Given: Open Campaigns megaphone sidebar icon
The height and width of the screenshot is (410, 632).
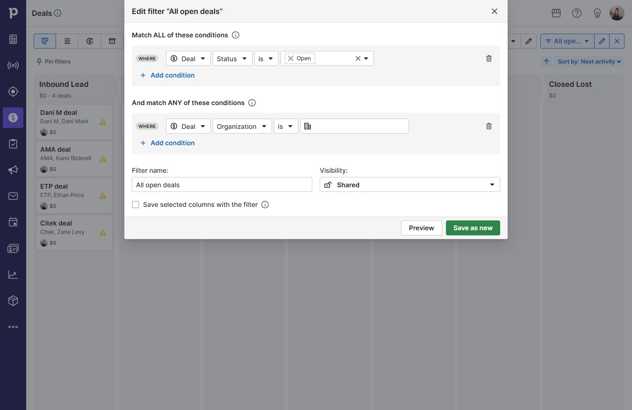Looking at the screenshot, I should tap(13, 170).
